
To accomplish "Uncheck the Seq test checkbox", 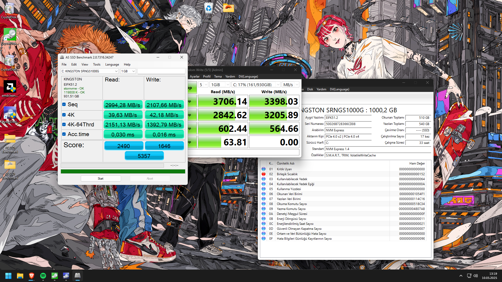I will point(64,104).
